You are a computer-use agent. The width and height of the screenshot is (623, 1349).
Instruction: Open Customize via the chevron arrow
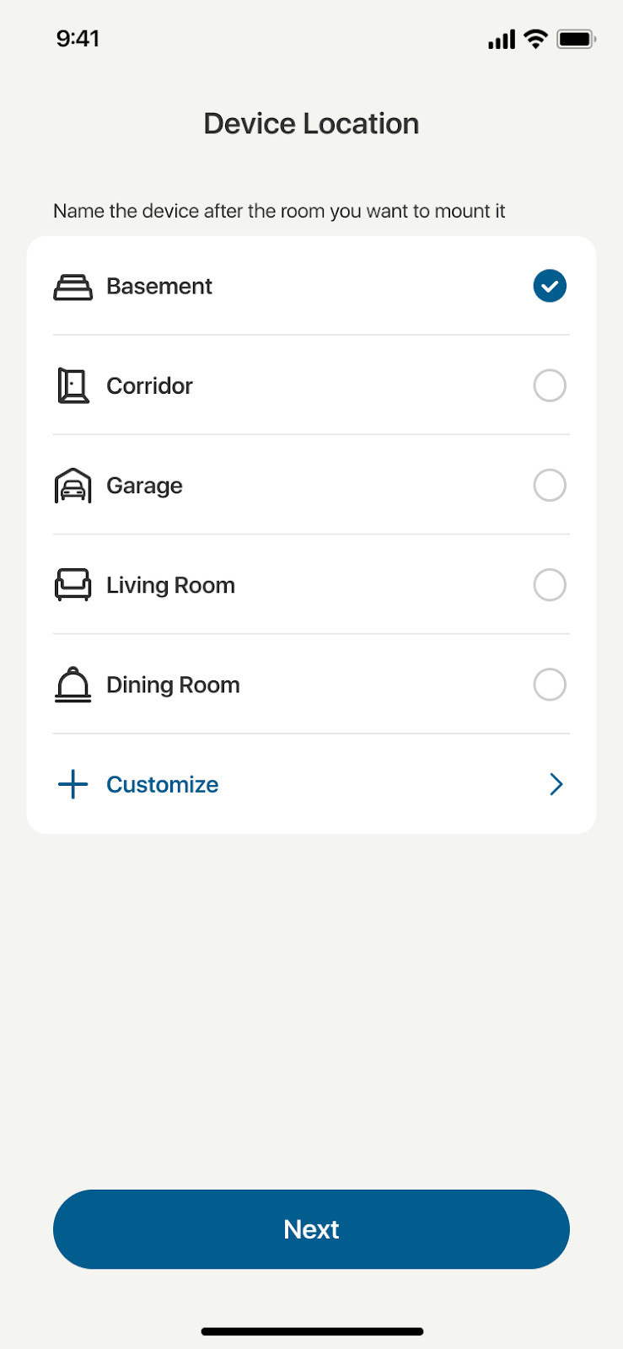(556, 784)
